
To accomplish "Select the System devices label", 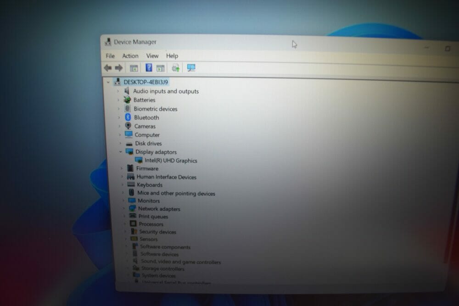I will [159, 276].
